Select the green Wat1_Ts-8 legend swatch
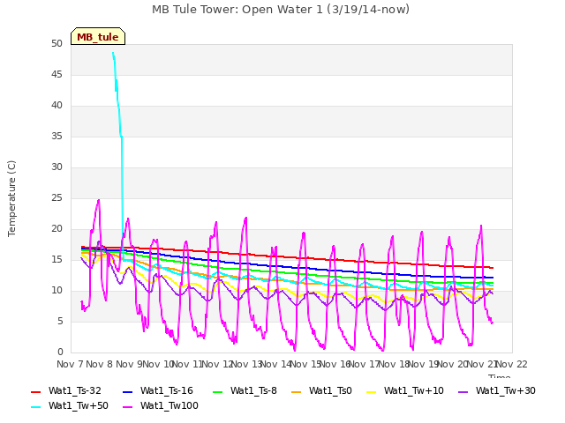 [218, 391]
